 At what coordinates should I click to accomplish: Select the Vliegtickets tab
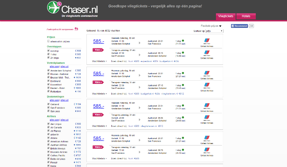[226, 16]
